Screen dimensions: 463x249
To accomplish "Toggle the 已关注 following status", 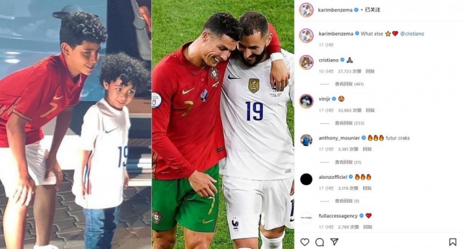I will [373, 10].
